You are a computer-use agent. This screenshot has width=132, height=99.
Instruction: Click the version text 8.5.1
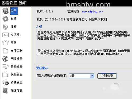(49, 12)
